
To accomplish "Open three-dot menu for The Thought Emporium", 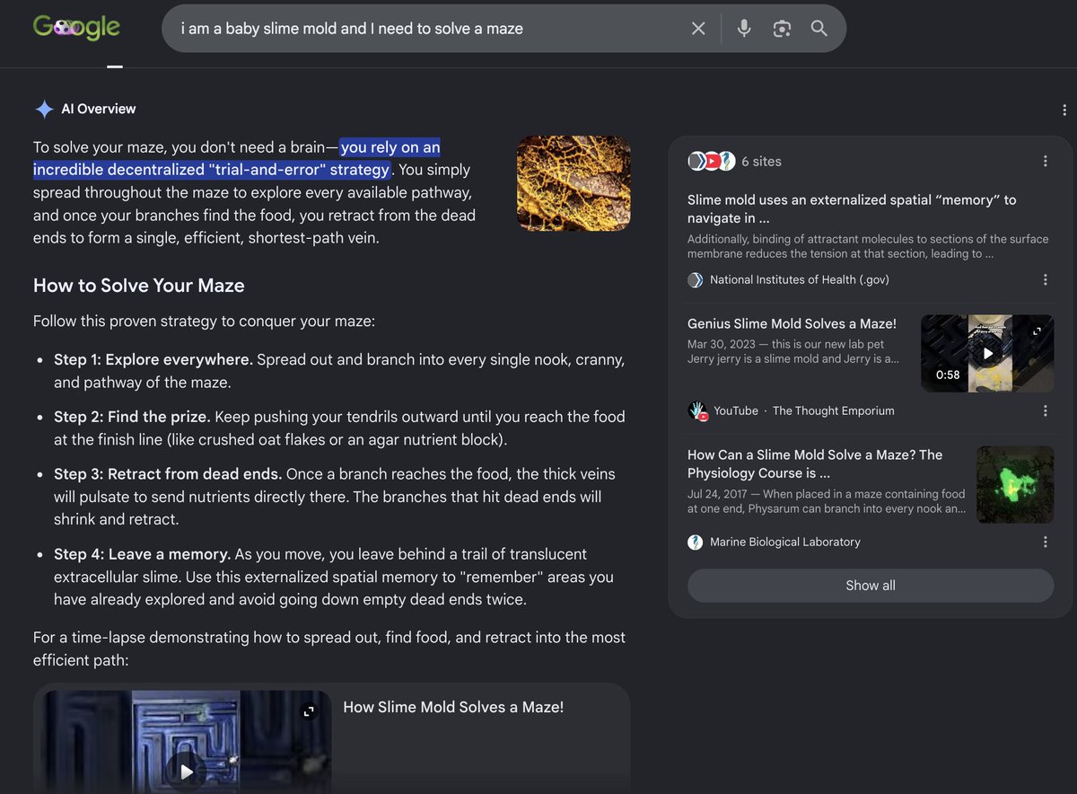I will click(x=1046, y=410).
